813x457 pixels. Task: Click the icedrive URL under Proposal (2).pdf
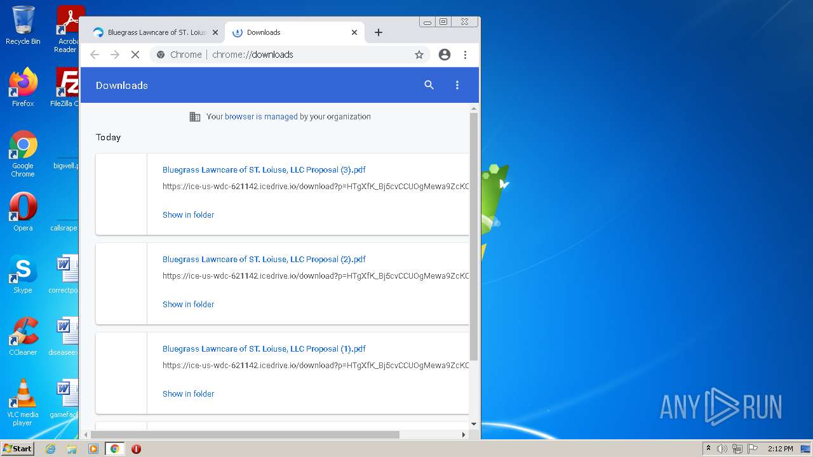[x=316, y=276]
